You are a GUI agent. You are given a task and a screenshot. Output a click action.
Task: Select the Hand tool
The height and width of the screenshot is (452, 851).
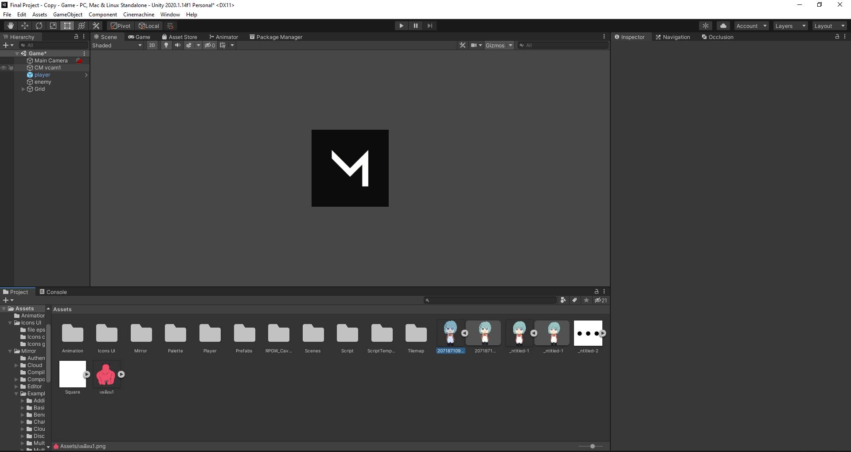(x=11, y=26)
